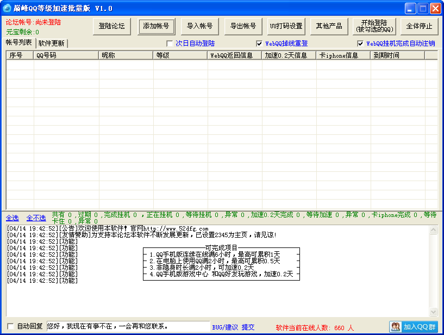Enable the 次日自动登陆 checkbox
This screenshot has width=444, height=335.
(170, 44)
